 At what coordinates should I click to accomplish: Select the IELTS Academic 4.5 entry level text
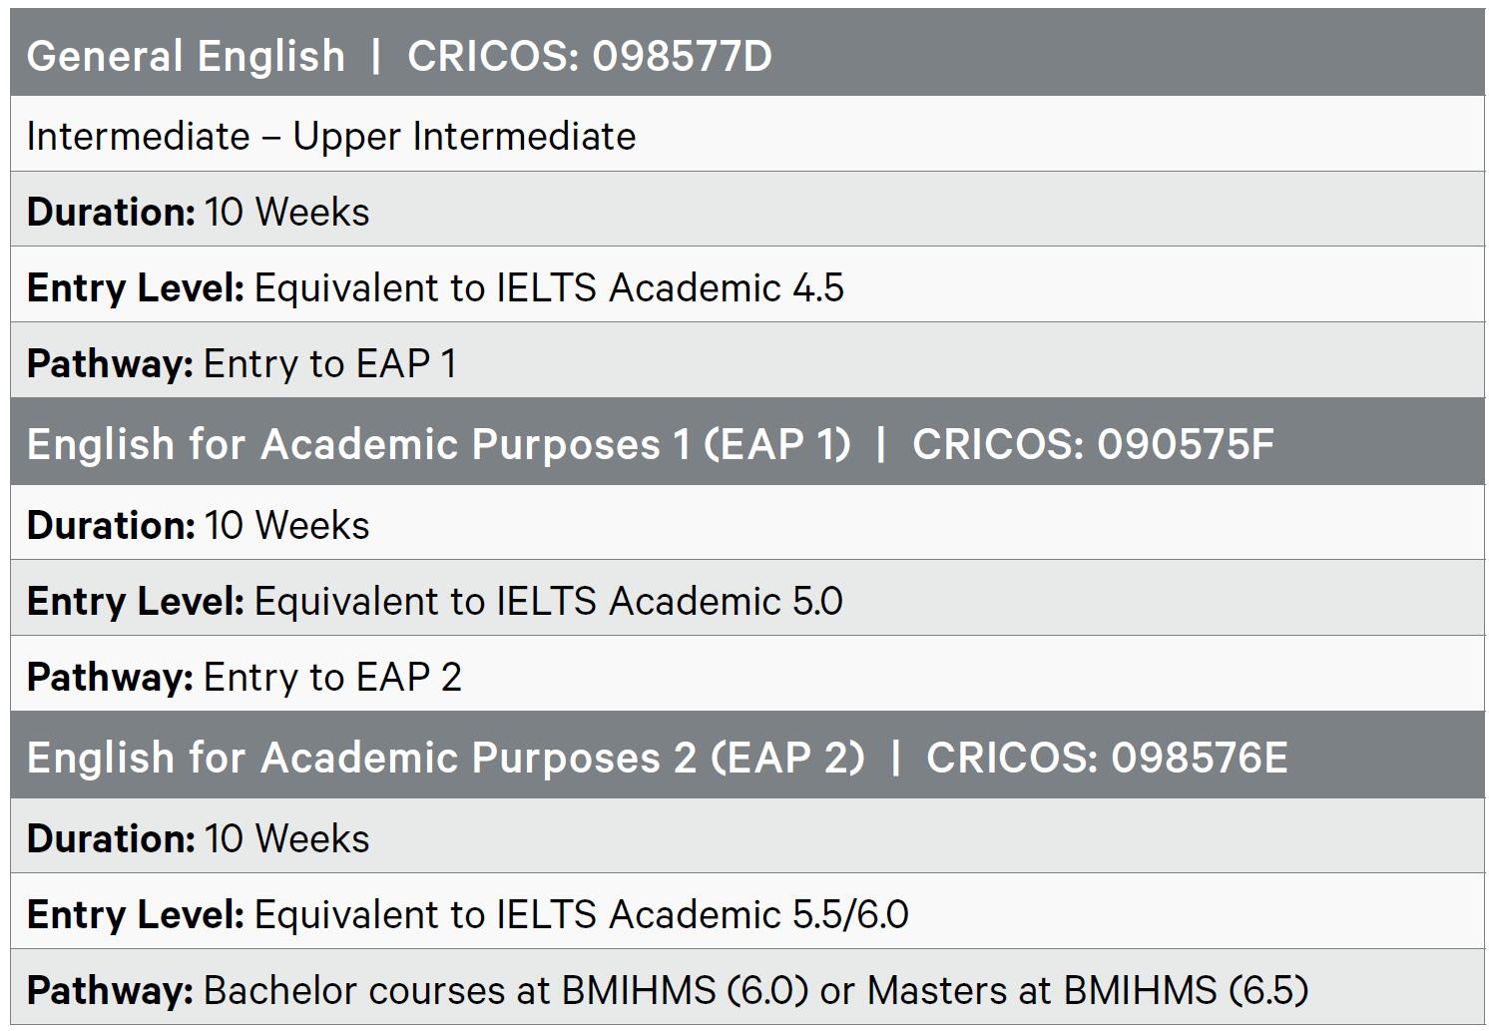(549, 288)
